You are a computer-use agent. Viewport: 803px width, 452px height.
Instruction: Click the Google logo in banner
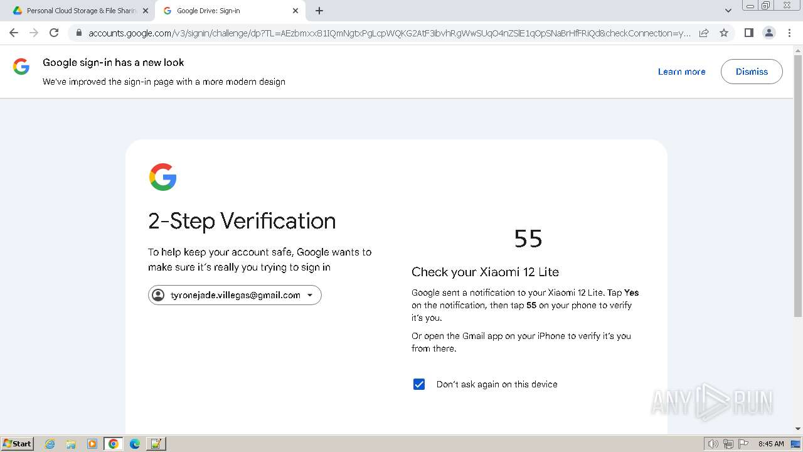coord(21,67)
